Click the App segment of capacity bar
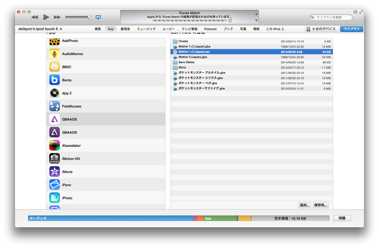This screenshot has height=248, width=379. 219,218
